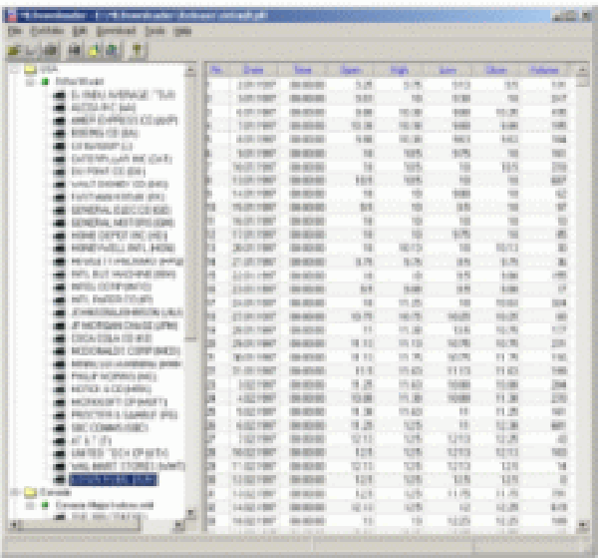Click tree panel scroll-up arrow
The image size is (598, 558).
190,70
